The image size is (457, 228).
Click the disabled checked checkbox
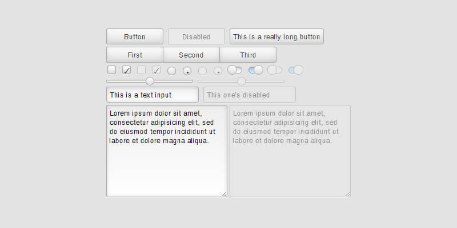click(156, 70)
